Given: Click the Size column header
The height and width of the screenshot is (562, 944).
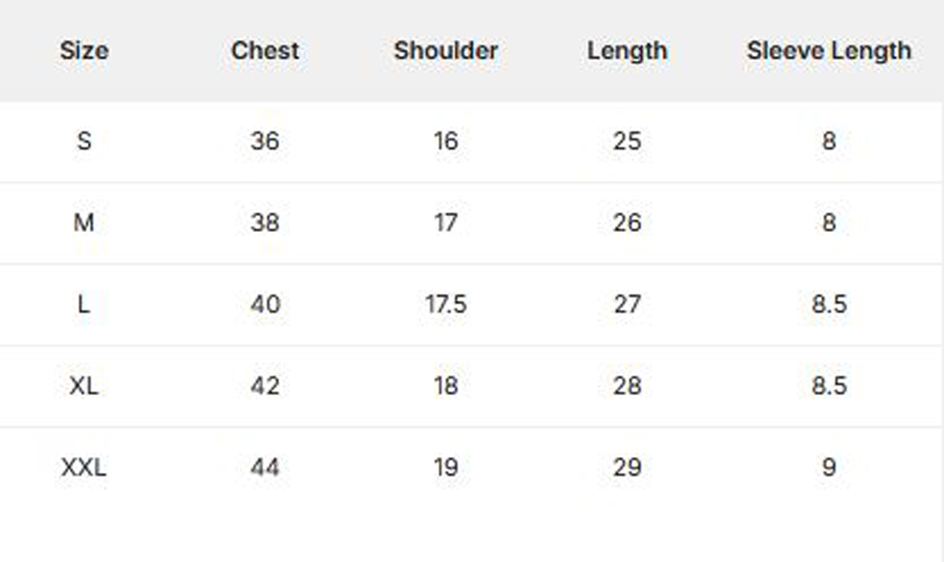Looking at the screenshot, I should pyautogui.click(x=84, y=51).
